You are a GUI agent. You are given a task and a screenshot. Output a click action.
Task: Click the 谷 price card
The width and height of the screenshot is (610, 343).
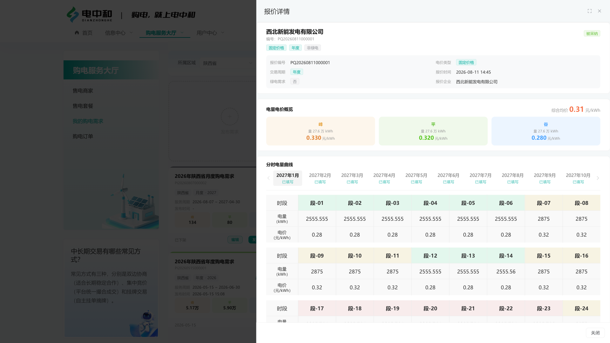pyautogui.click(x=546, y=131)
